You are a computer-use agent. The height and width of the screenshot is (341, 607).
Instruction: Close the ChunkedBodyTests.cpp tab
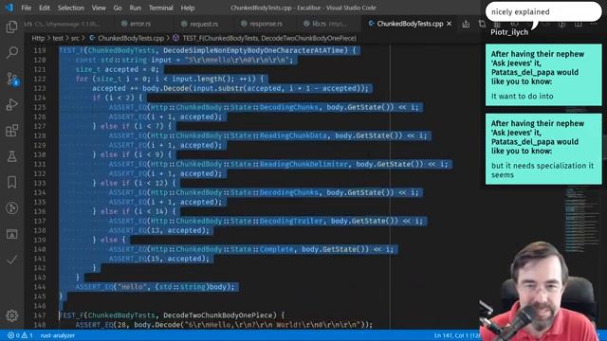coord(449,24)
